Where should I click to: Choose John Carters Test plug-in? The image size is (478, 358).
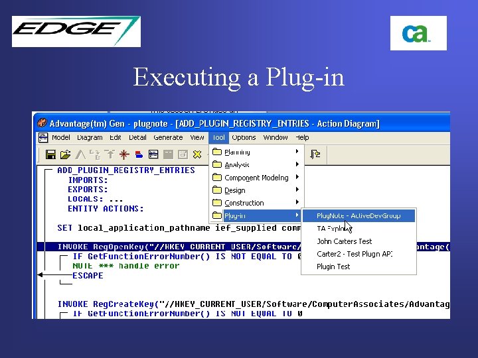(x=358, y=241)
